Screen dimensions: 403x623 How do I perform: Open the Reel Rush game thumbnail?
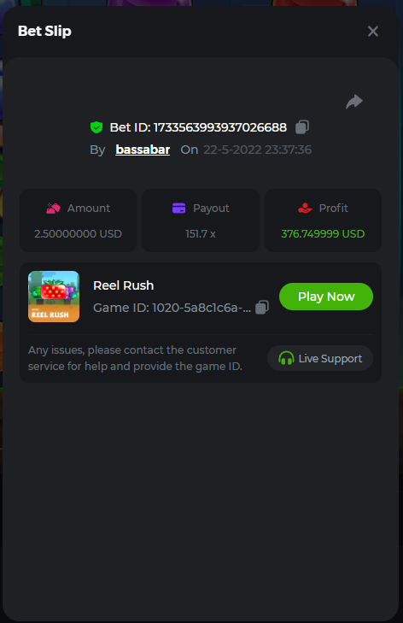coord(54,297)
